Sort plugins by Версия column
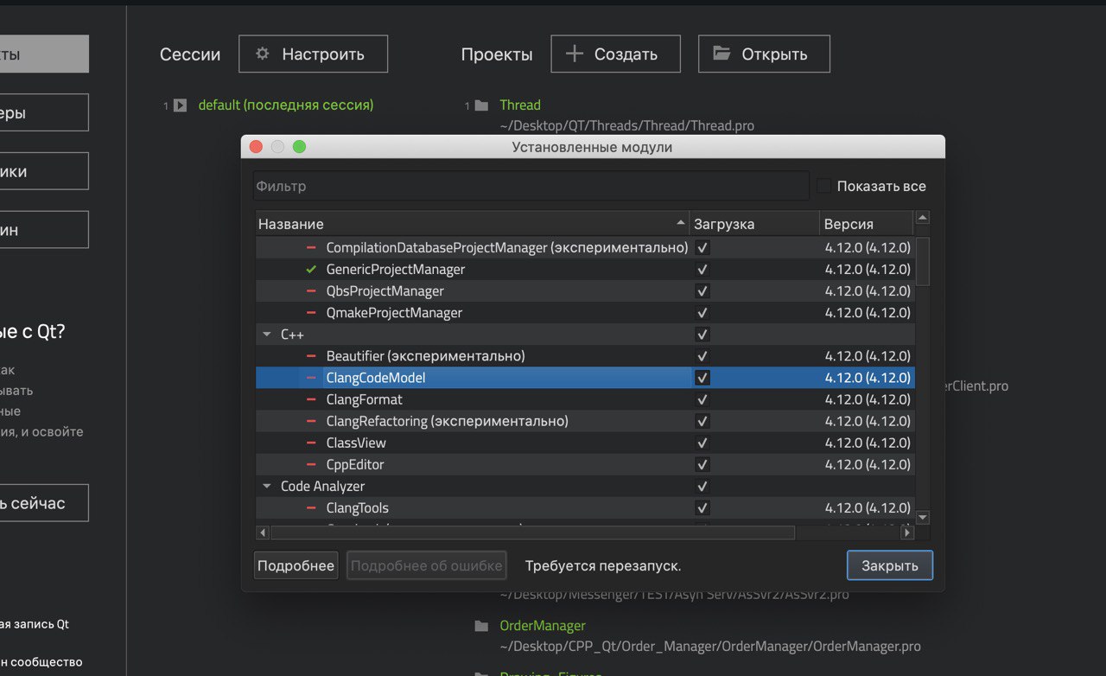This screenshot has height=676, width=1106. [867, 224]
